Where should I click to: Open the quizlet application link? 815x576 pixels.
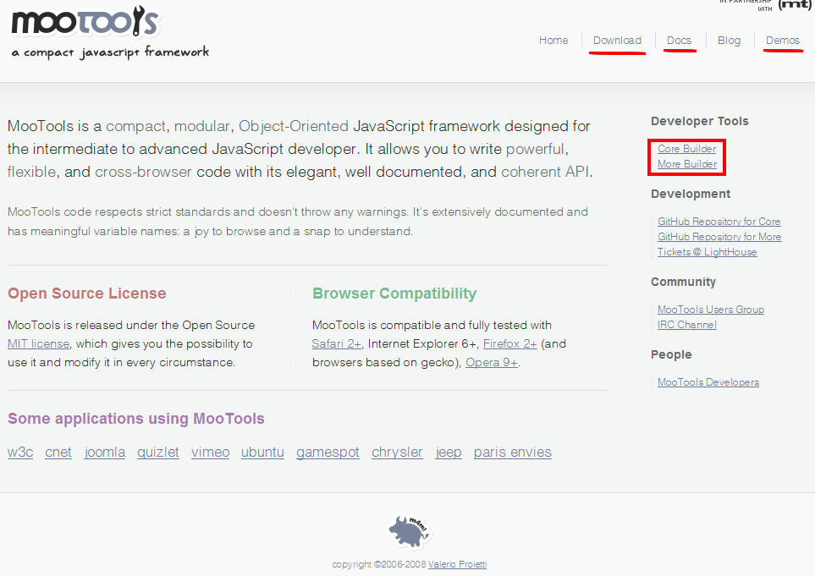click(x=158, y=453)
